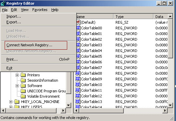Select the SessionInformation key

click(x=43, y=80)
